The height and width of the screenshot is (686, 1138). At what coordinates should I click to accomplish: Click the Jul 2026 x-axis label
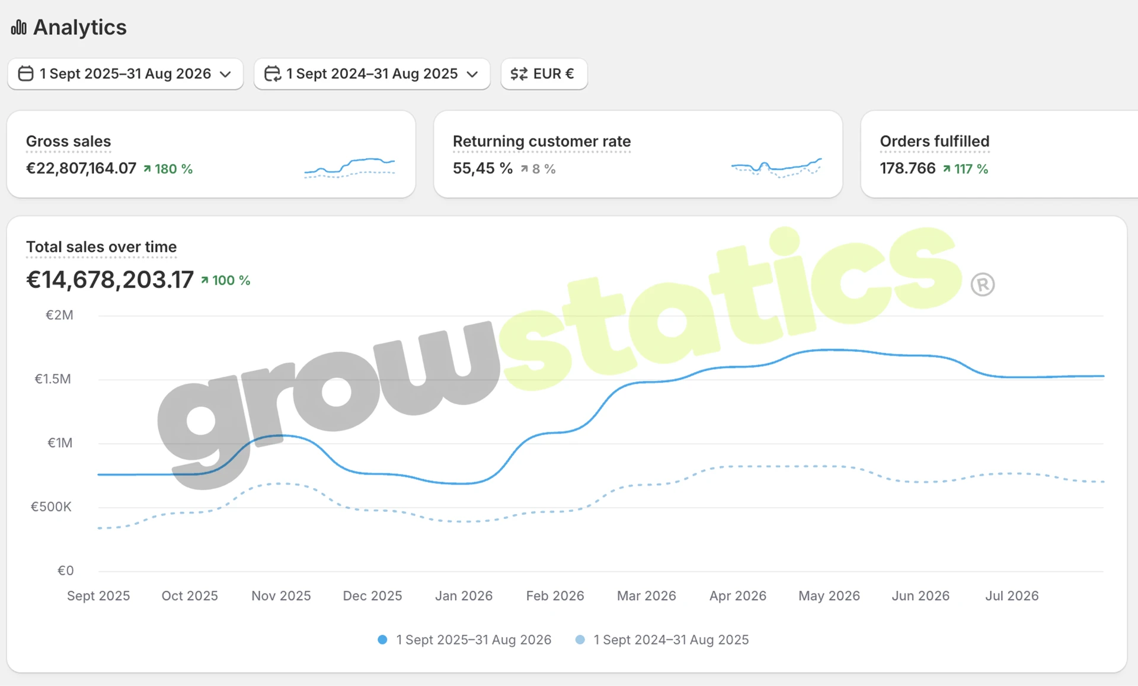pyautogui.click(x=1012, y=595)
